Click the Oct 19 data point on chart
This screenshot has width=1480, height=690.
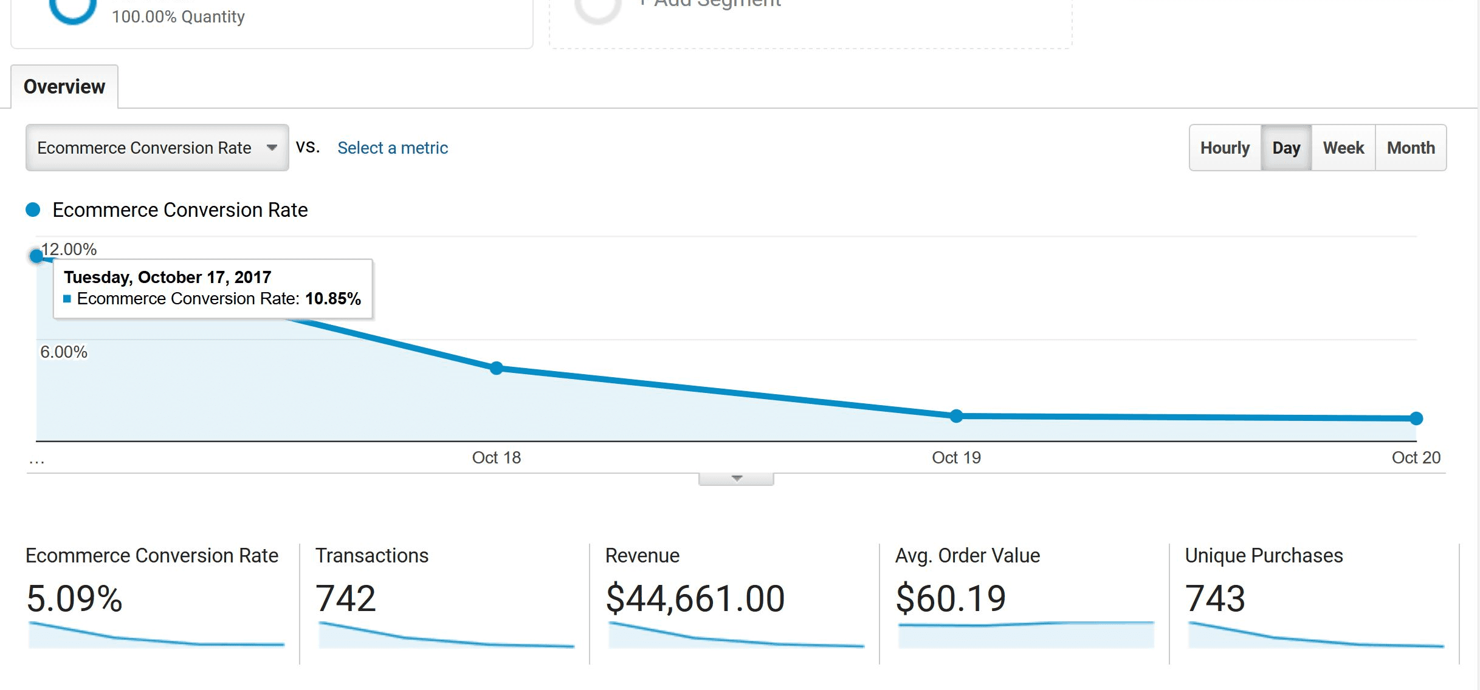(956, 416)
